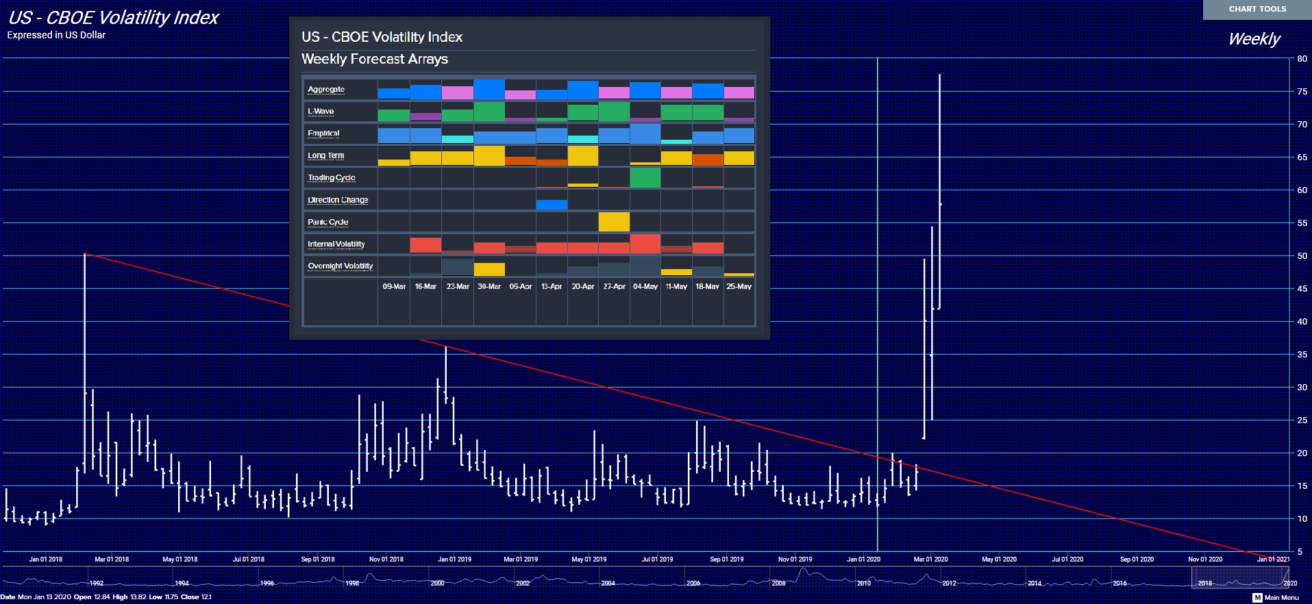Click the 18-May column date label
Viewport: 1312px width, 604px height.
click(x=708, y=286)
